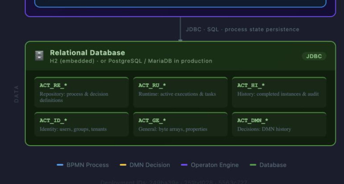Click the yellow DMN Decision legend swatch

click(123, 165)
